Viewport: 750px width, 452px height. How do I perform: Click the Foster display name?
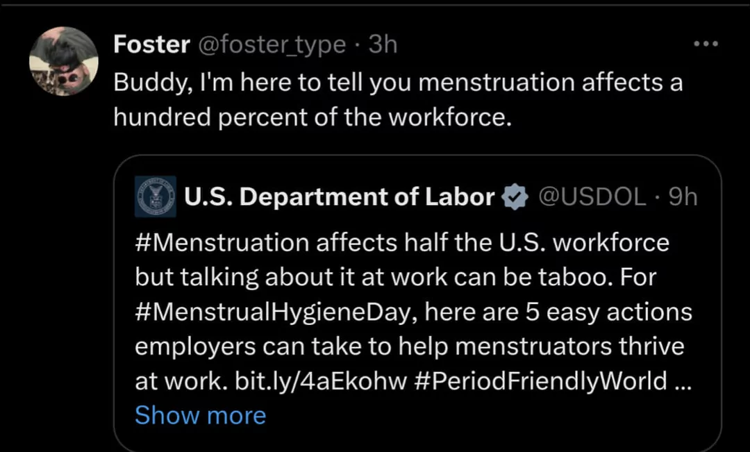pos(151,44)
